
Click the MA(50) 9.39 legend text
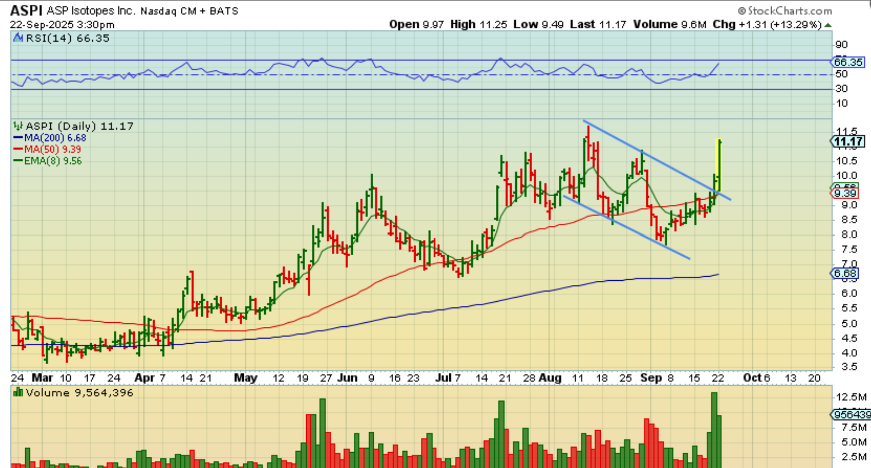53,149
